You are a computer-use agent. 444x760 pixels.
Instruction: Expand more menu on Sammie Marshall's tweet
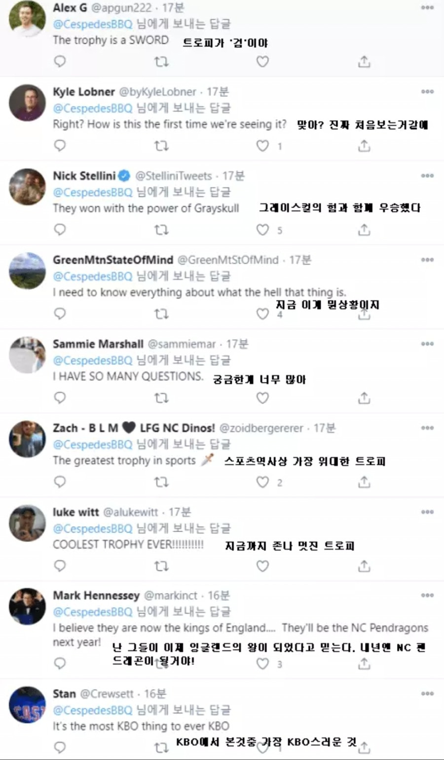tap(427, 343)
